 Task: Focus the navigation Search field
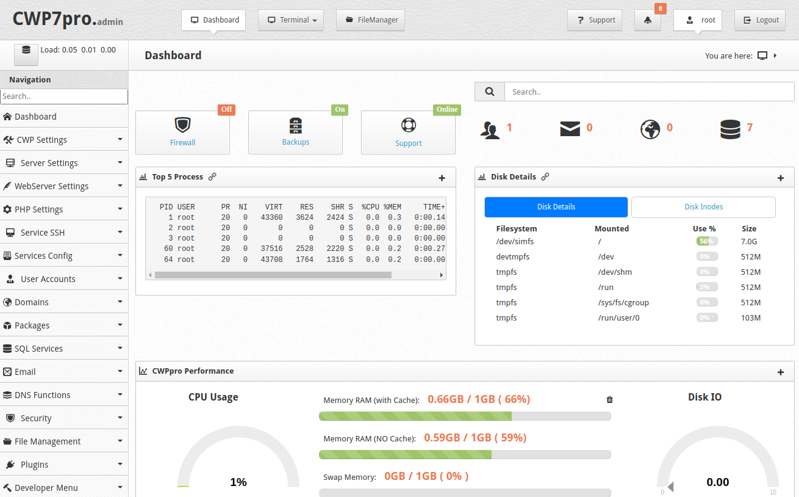[x=64, y=96]
